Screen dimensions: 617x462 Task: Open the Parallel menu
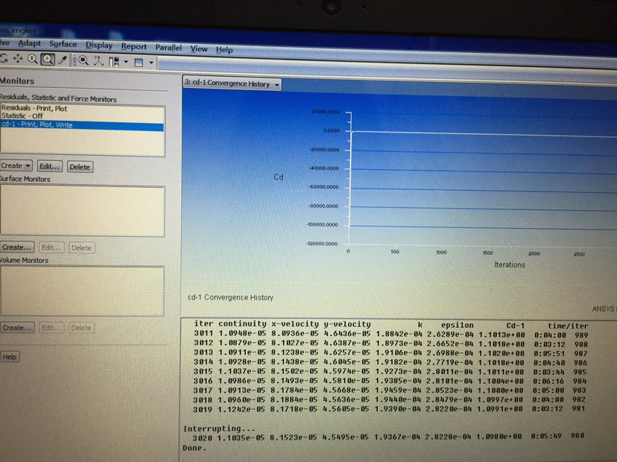point(168,48)
